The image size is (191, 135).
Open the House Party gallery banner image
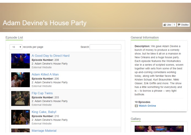coord(159,129)
